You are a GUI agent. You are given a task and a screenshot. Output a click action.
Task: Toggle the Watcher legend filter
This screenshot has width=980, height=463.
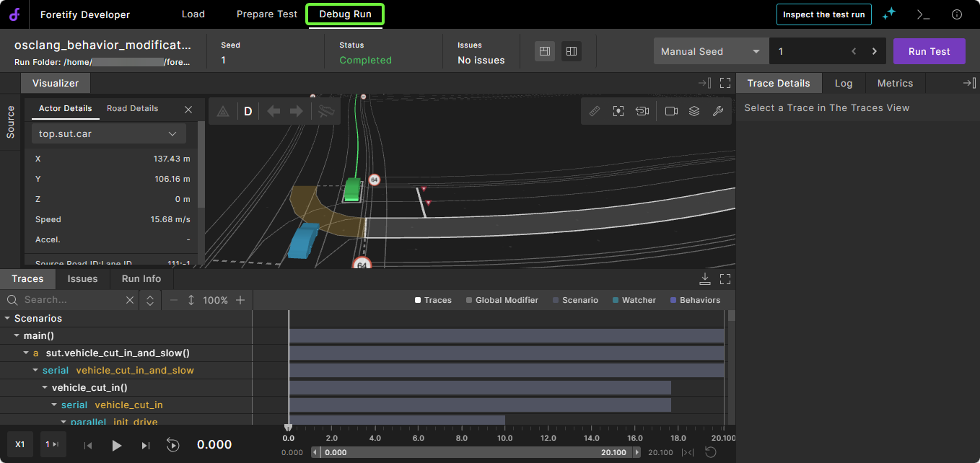tap(634, 300)
